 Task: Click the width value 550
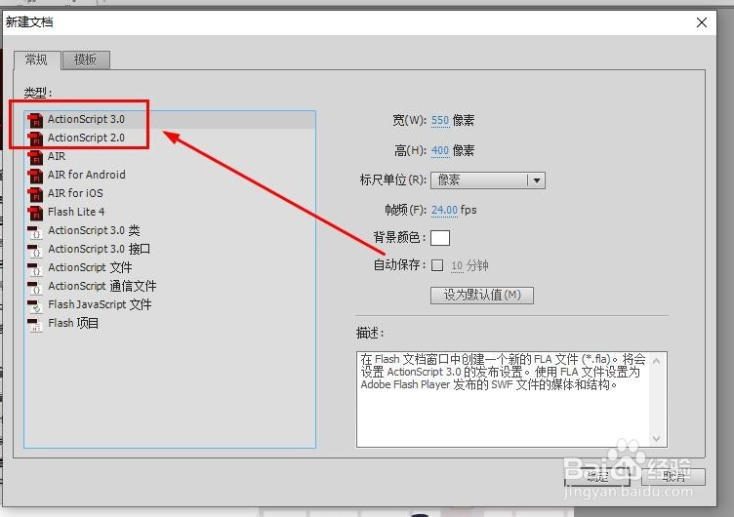[440, 120]
